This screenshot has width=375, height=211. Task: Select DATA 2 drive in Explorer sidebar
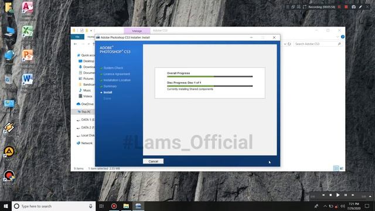point(86,128)
